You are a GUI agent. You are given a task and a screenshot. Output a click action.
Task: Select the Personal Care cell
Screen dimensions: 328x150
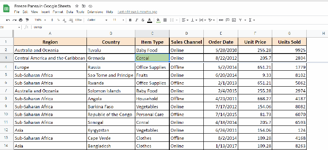(152, 114)
